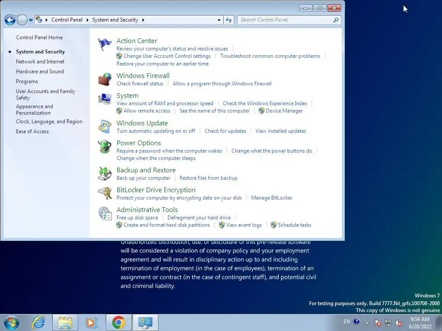This screenshot has height=331, width=442.
Task: Expand the arrow before Control Panel breadcrumb
Action: pyautogui.click(x=47, y=20)
